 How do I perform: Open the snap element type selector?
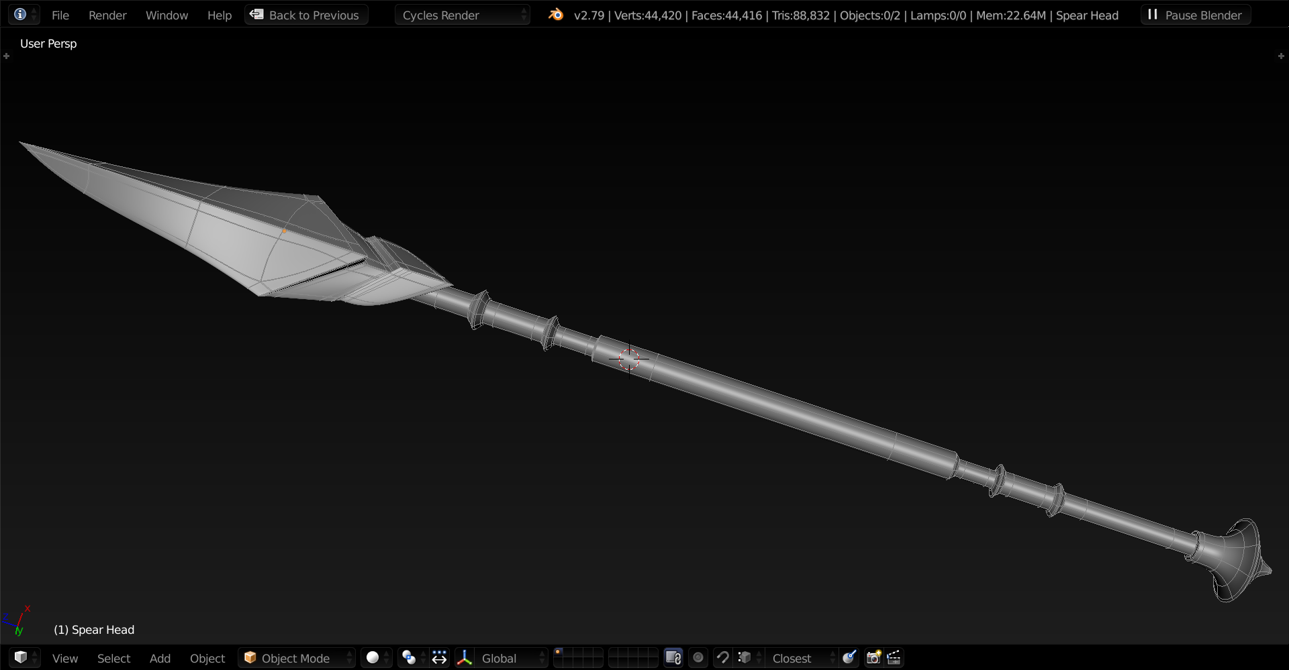[749, 658]
